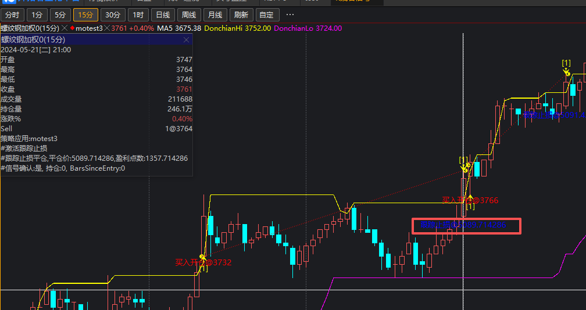The width and height of the screenshot is (586, 310).
Task: Remove the motest3 strategy from chart
Action: pyautogui.click(x=107, y=28)
